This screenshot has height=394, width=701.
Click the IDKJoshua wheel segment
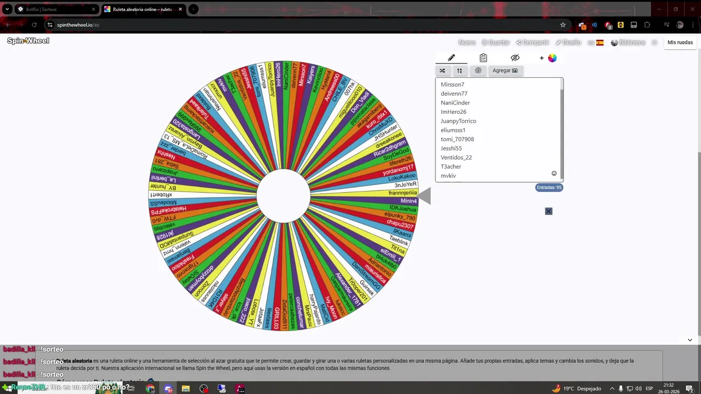403,209
